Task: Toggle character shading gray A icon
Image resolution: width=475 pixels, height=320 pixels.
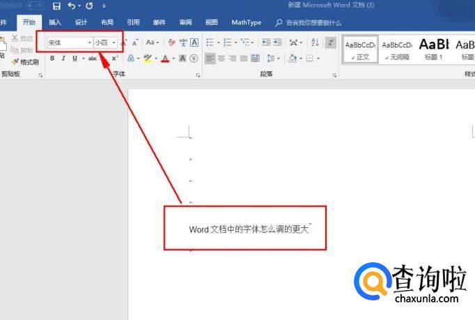Action: [182, 59]
